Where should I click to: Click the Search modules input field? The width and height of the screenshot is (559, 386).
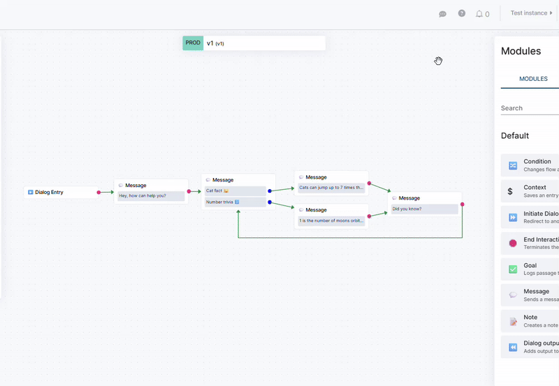point(529,108)
